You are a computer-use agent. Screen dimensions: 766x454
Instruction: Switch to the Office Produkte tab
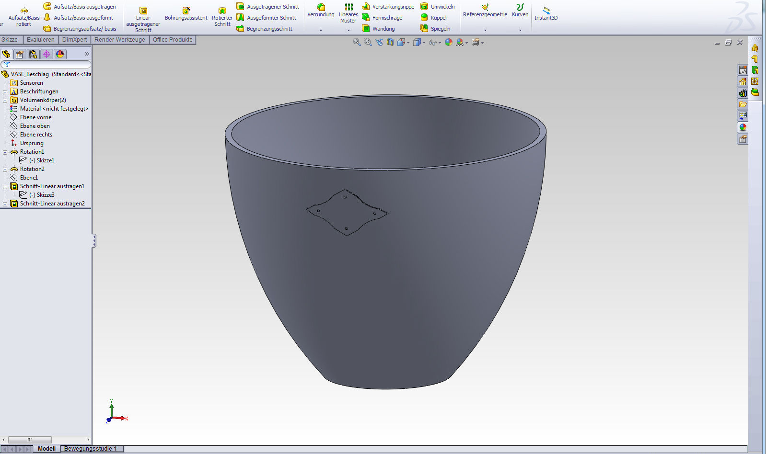tap(173, 40)
